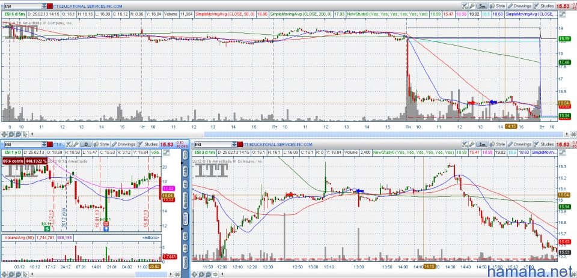Open Studies menu in daily chart
The width and height of the screenshot is (577, 278).
pyautogui.click(x=148, y=144)
